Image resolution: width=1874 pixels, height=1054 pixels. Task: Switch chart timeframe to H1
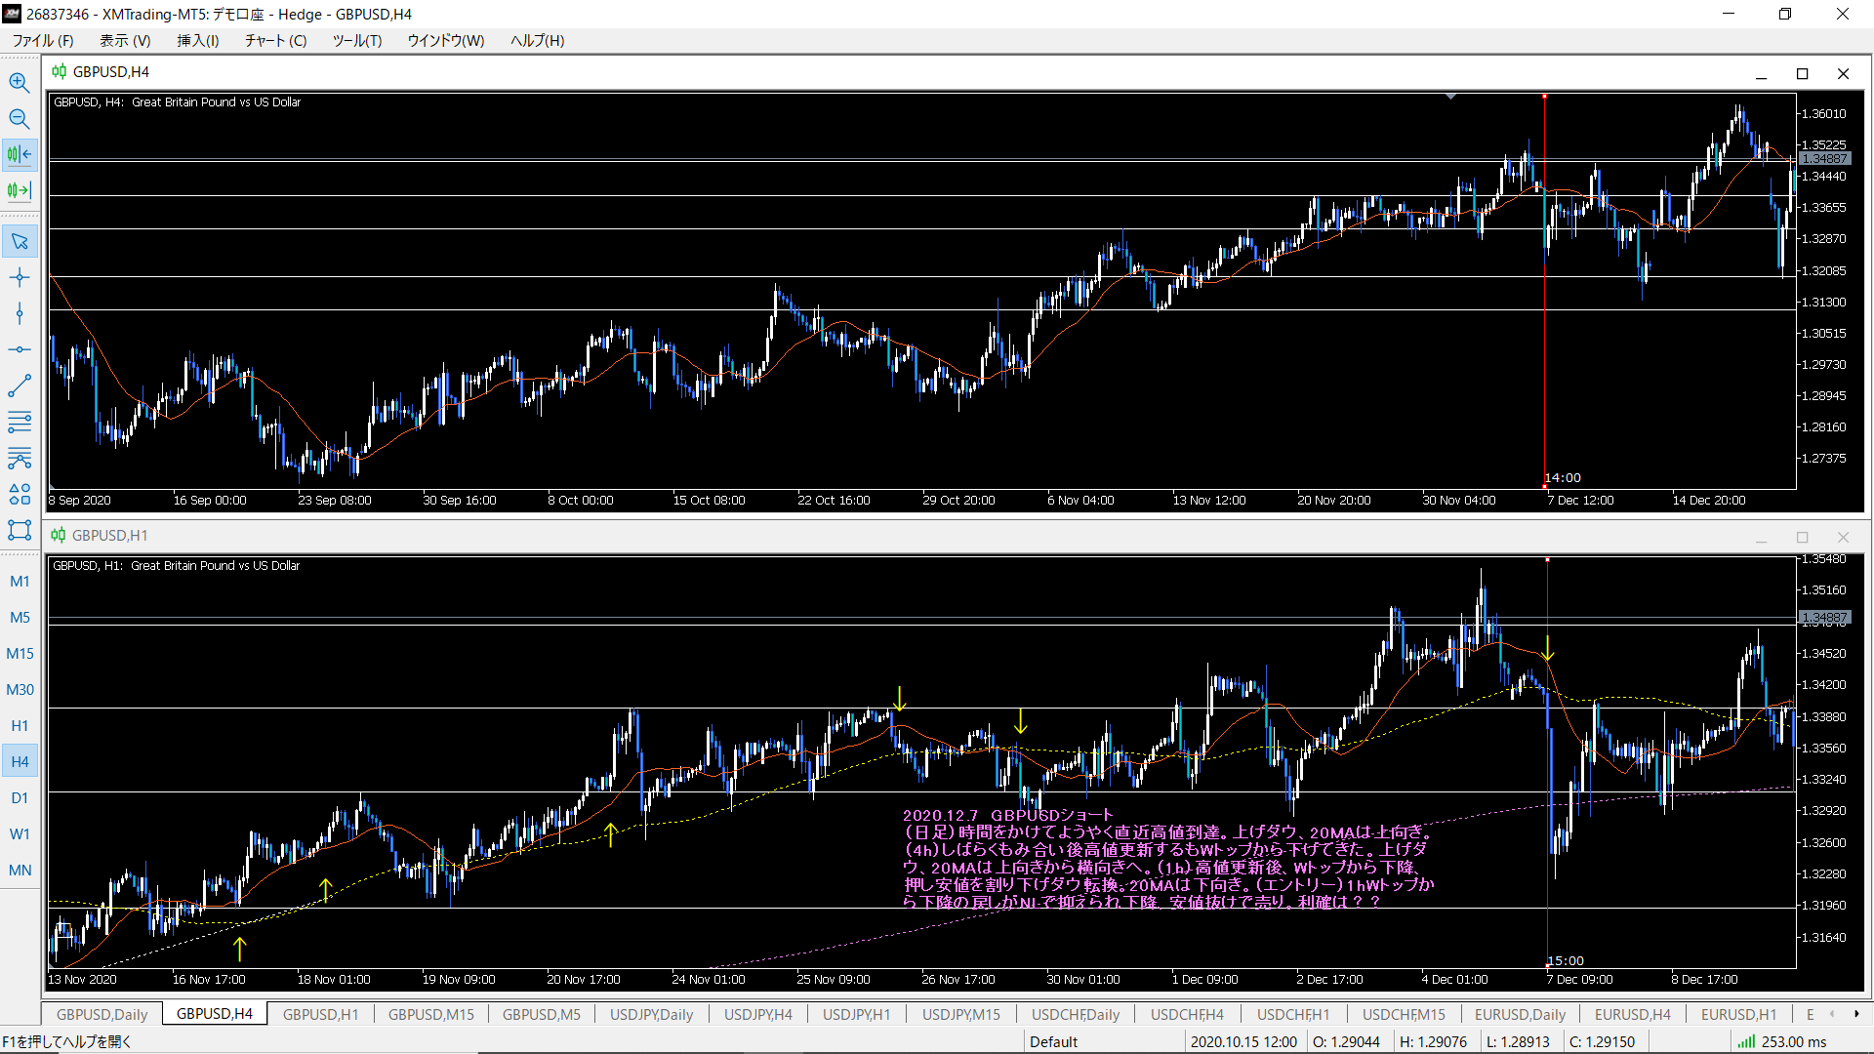(x=20, y=725)
